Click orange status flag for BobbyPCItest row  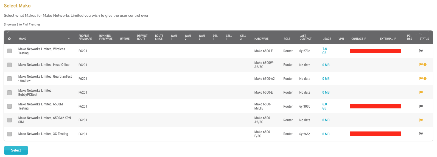tap(421, 92)
